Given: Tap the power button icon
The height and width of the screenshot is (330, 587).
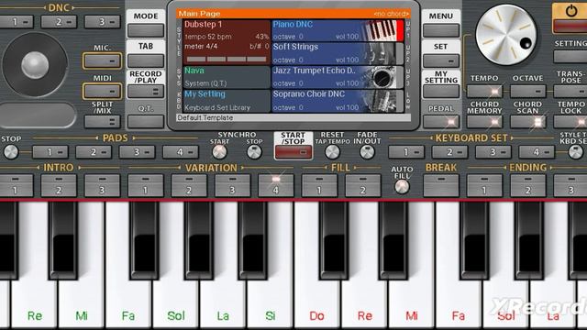Looking at the screenshot, I should pos(570,11).
